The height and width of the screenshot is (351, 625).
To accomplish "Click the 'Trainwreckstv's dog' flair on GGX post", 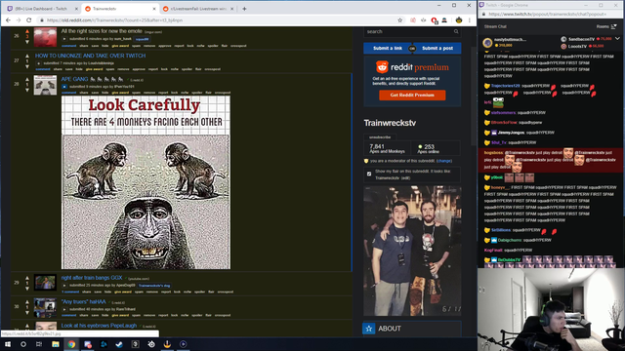I will coord(154,286).
